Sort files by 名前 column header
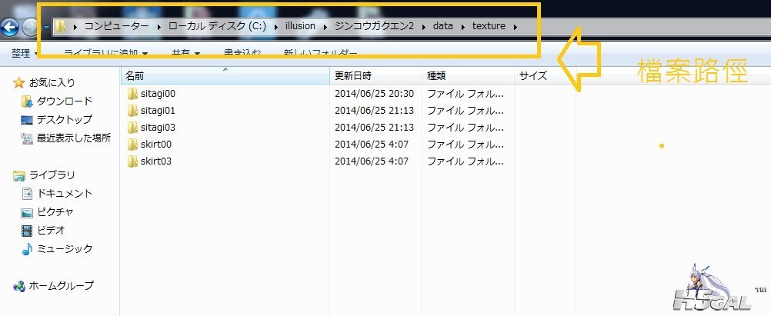The image size is (771, 316). pos(135,75)
